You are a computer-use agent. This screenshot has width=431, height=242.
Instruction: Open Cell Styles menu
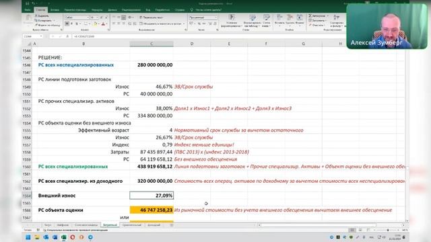tap(266, 21)
